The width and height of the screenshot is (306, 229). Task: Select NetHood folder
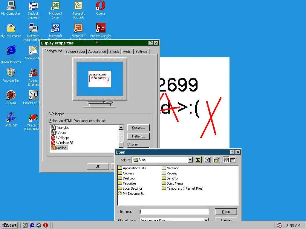171,168
